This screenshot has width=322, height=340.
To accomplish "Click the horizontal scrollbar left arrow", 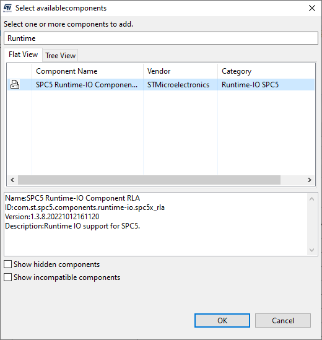I will (x=12, y=180).
